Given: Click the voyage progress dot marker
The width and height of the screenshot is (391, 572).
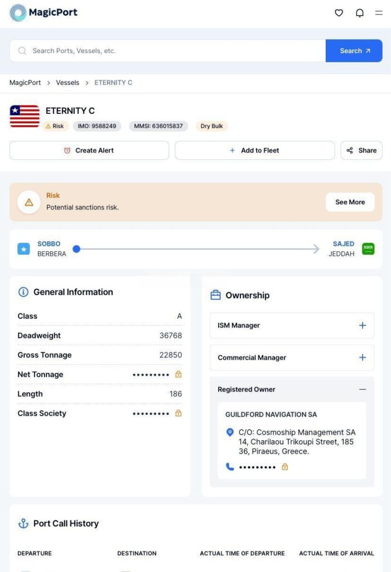Looking at the screenshot, I should (76, 249).
